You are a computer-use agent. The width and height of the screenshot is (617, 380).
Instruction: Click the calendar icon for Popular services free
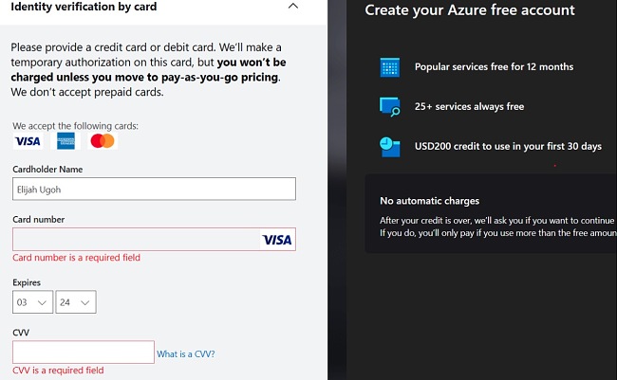(390, 67)
